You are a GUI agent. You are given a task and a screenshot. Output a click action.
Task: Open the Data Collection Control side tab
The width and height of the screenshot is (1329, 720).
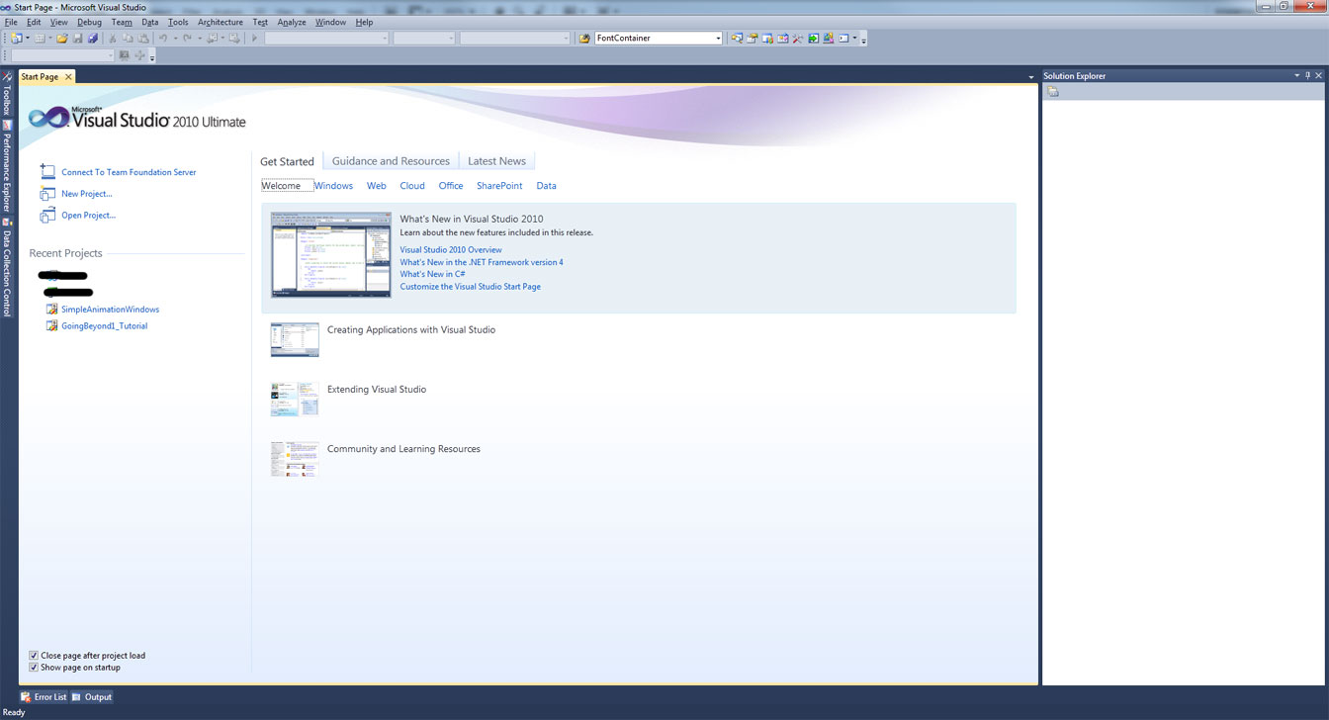(7, 267)
